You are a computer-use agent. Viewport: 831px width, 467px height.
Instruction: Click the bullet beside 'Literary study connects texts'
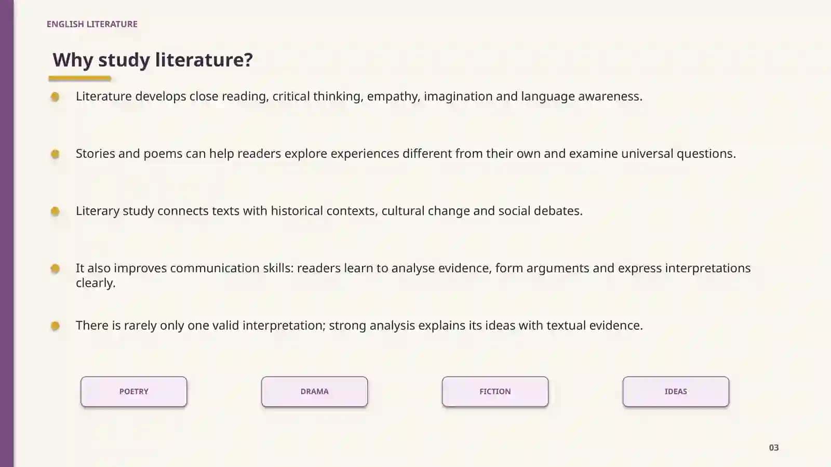(55, 211)
